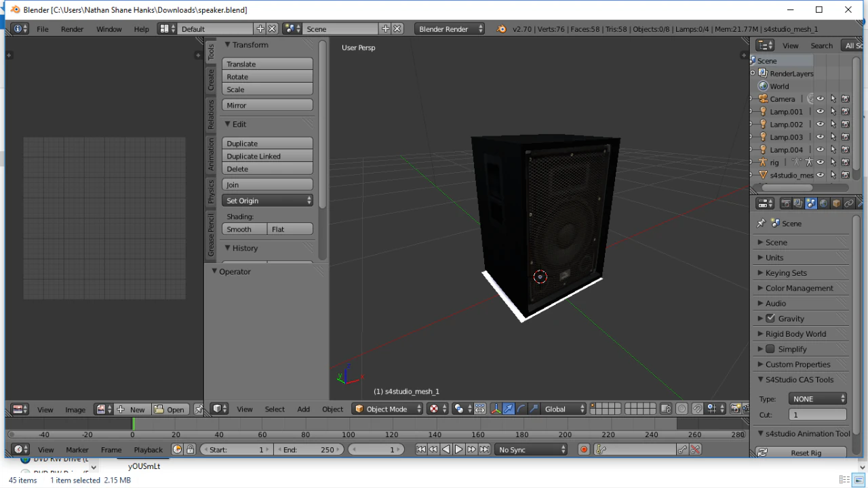Image resolution: width=868 pixels, height=488 pixels.
Task: Click the Lamp.001 bulb icon in outliner
Action: (x=763, y=112)
